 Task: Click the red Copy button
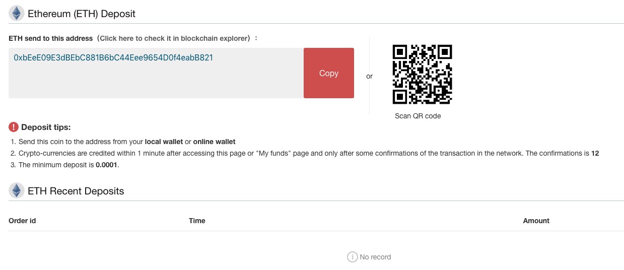pos(328,73)
